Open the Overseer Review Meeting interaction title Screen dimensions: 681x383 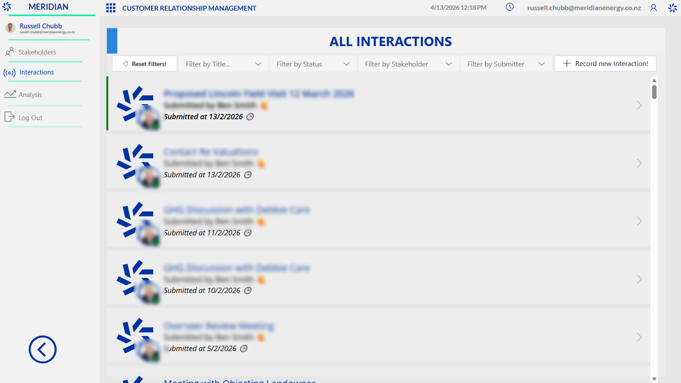pos(219,326)
